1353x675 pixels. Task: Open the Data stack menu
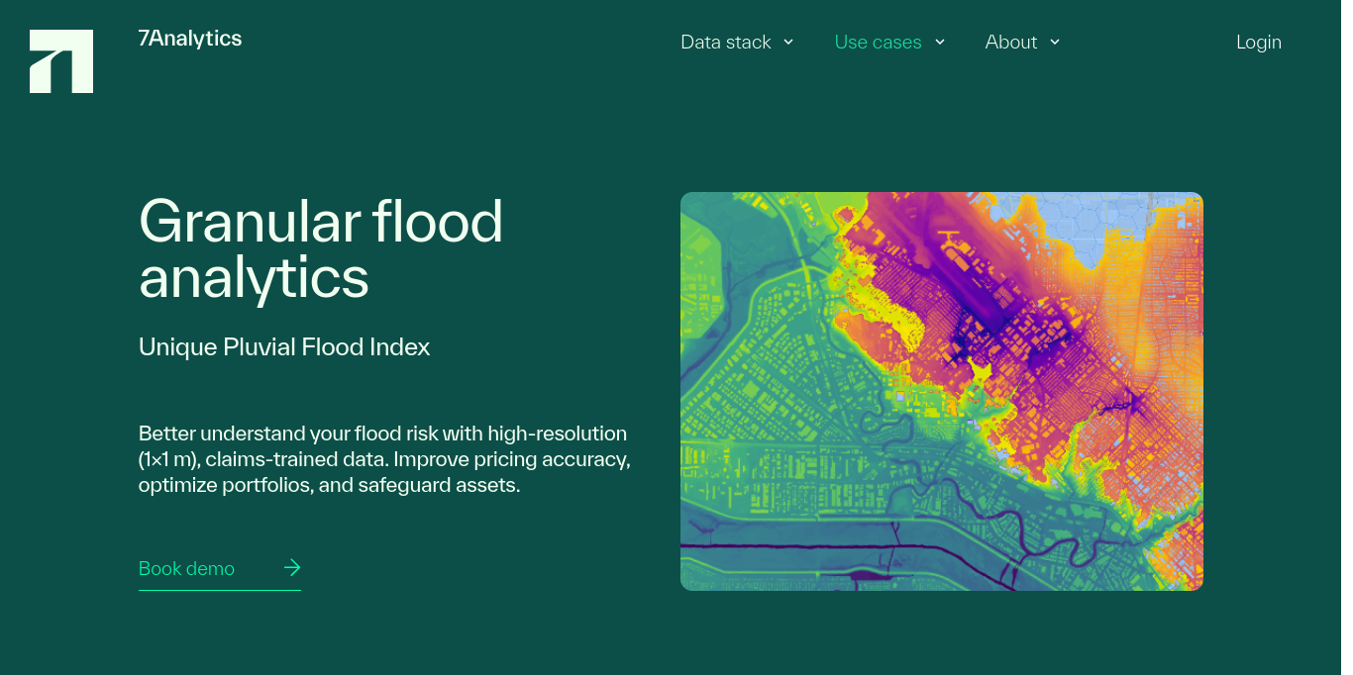(725, 43)
